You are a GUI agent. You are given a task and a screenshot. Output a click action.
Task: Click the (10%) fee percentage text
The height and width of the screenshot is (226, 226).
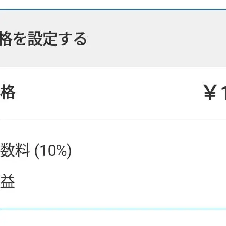53,151
